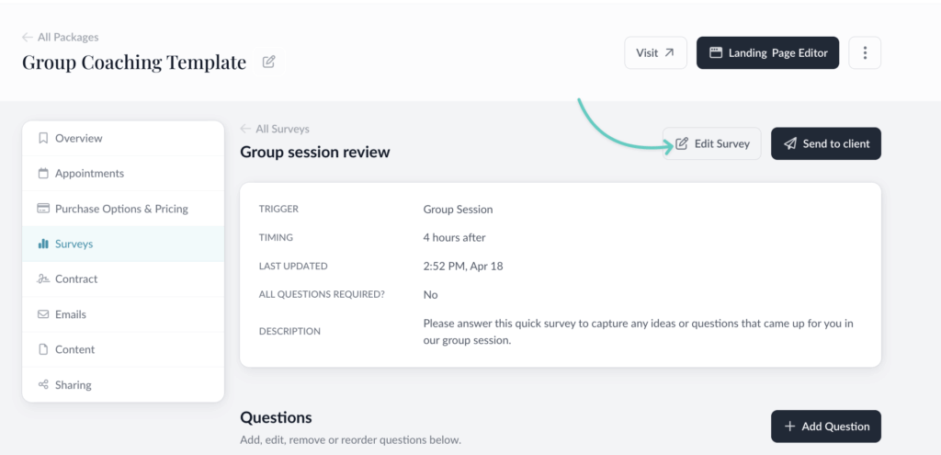Image resolution: width=941 pixels, height=455 pixels.
Task: Open the three-dot more options menu
Action: coord(864,53)
